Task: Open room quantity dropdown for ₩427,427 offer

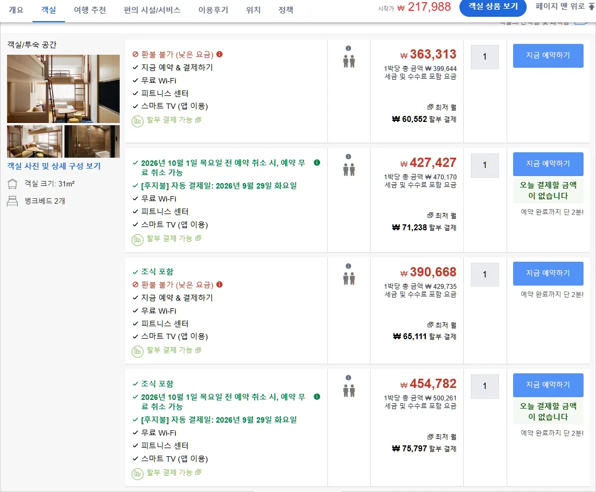Action: point(484,165)
